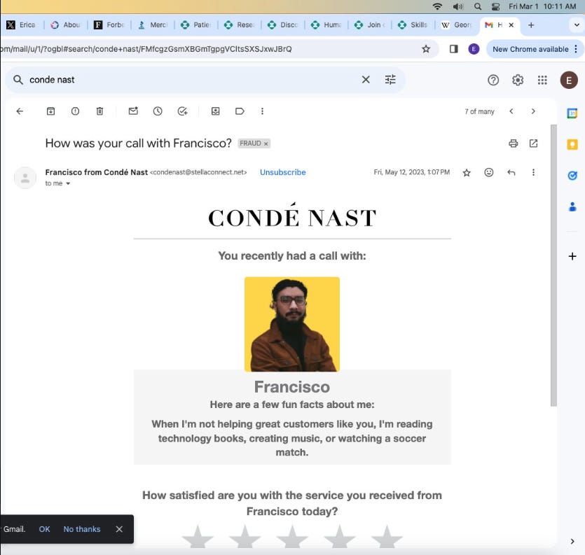Open Contacts side panel
The image size is (585, 555).
tap(572, 206)
